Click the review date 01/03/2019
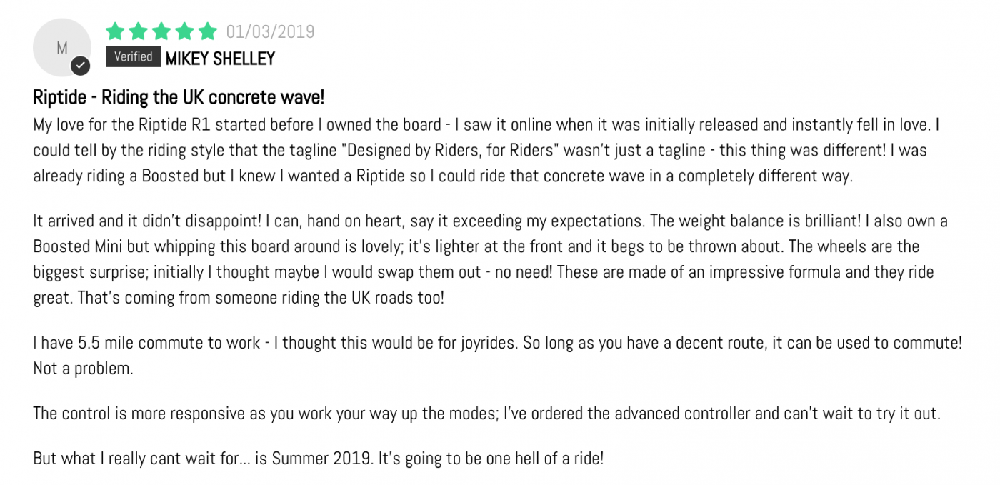 click(270, 32)
